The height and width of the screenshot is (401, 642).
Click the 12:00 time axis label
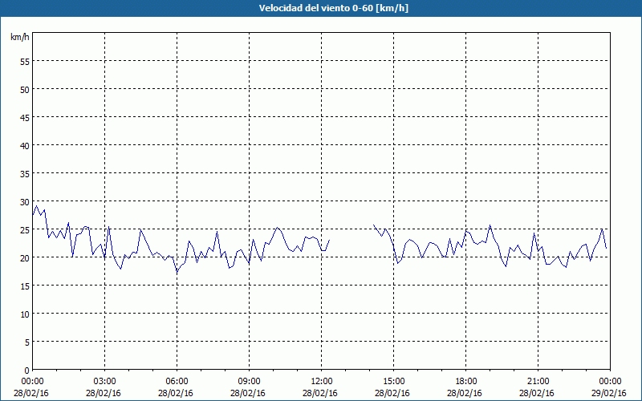point(322,382)
